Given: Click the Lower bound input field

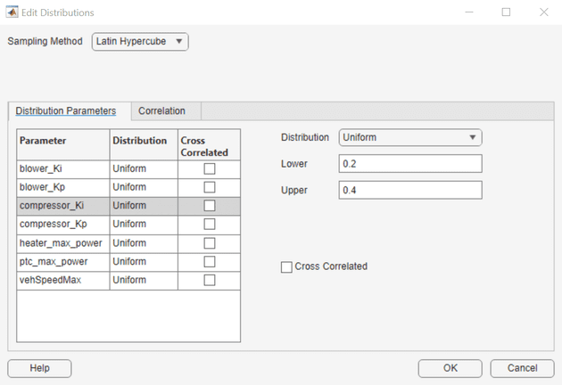Looking at the screenshot, I should pyautogui.click(x=410, y=164).
